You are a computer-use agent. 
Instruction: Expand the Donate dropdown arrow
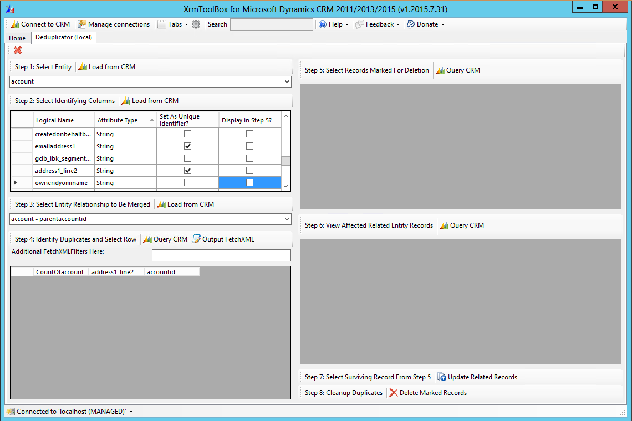pyautogui.click(x=442, y=24)
